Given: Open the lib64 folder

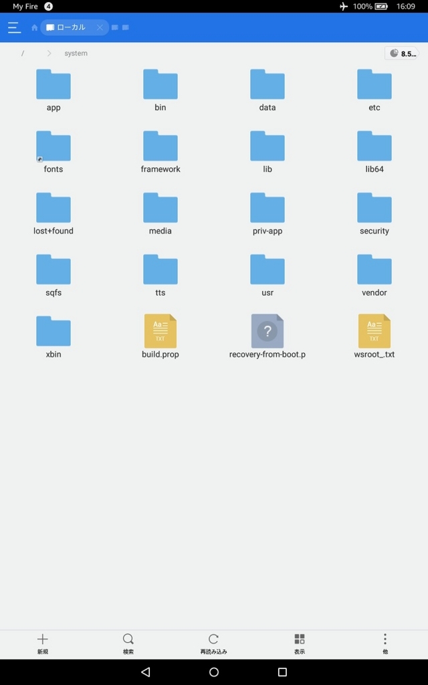Looking at the screenshot, I should click(374, 152).
